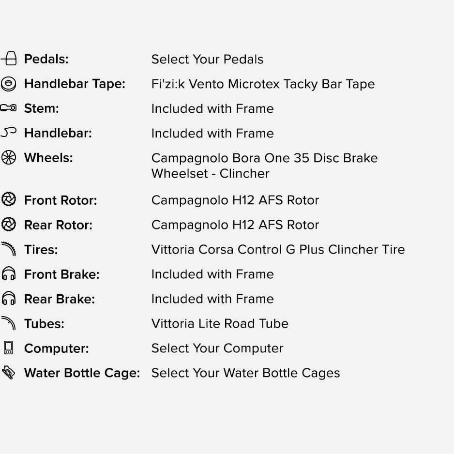Click Fi'zi:k Vento Microtex bar tape
Image resolution: width=454 pixels, height=454 pixels.
pyautogui.click(x=263, y=84)
